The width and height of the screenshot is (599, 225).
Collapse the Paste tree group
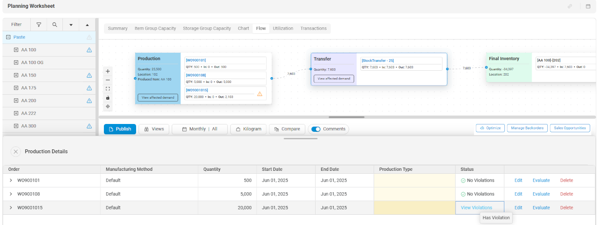(8, 37)
